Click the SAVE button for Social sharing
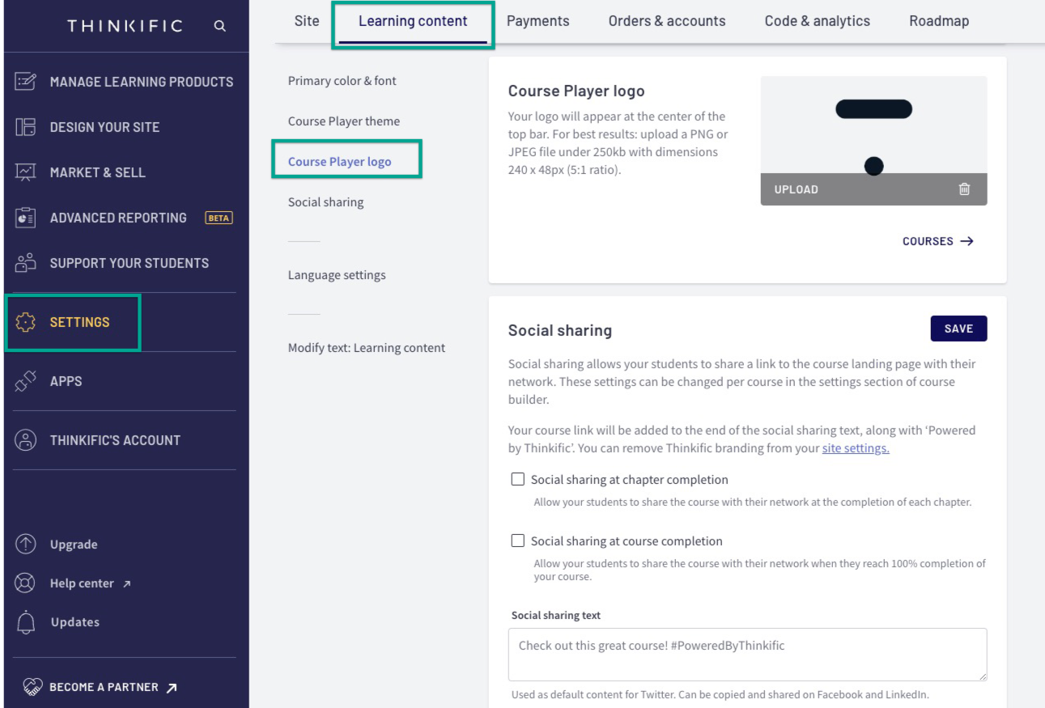 (959, 329)
